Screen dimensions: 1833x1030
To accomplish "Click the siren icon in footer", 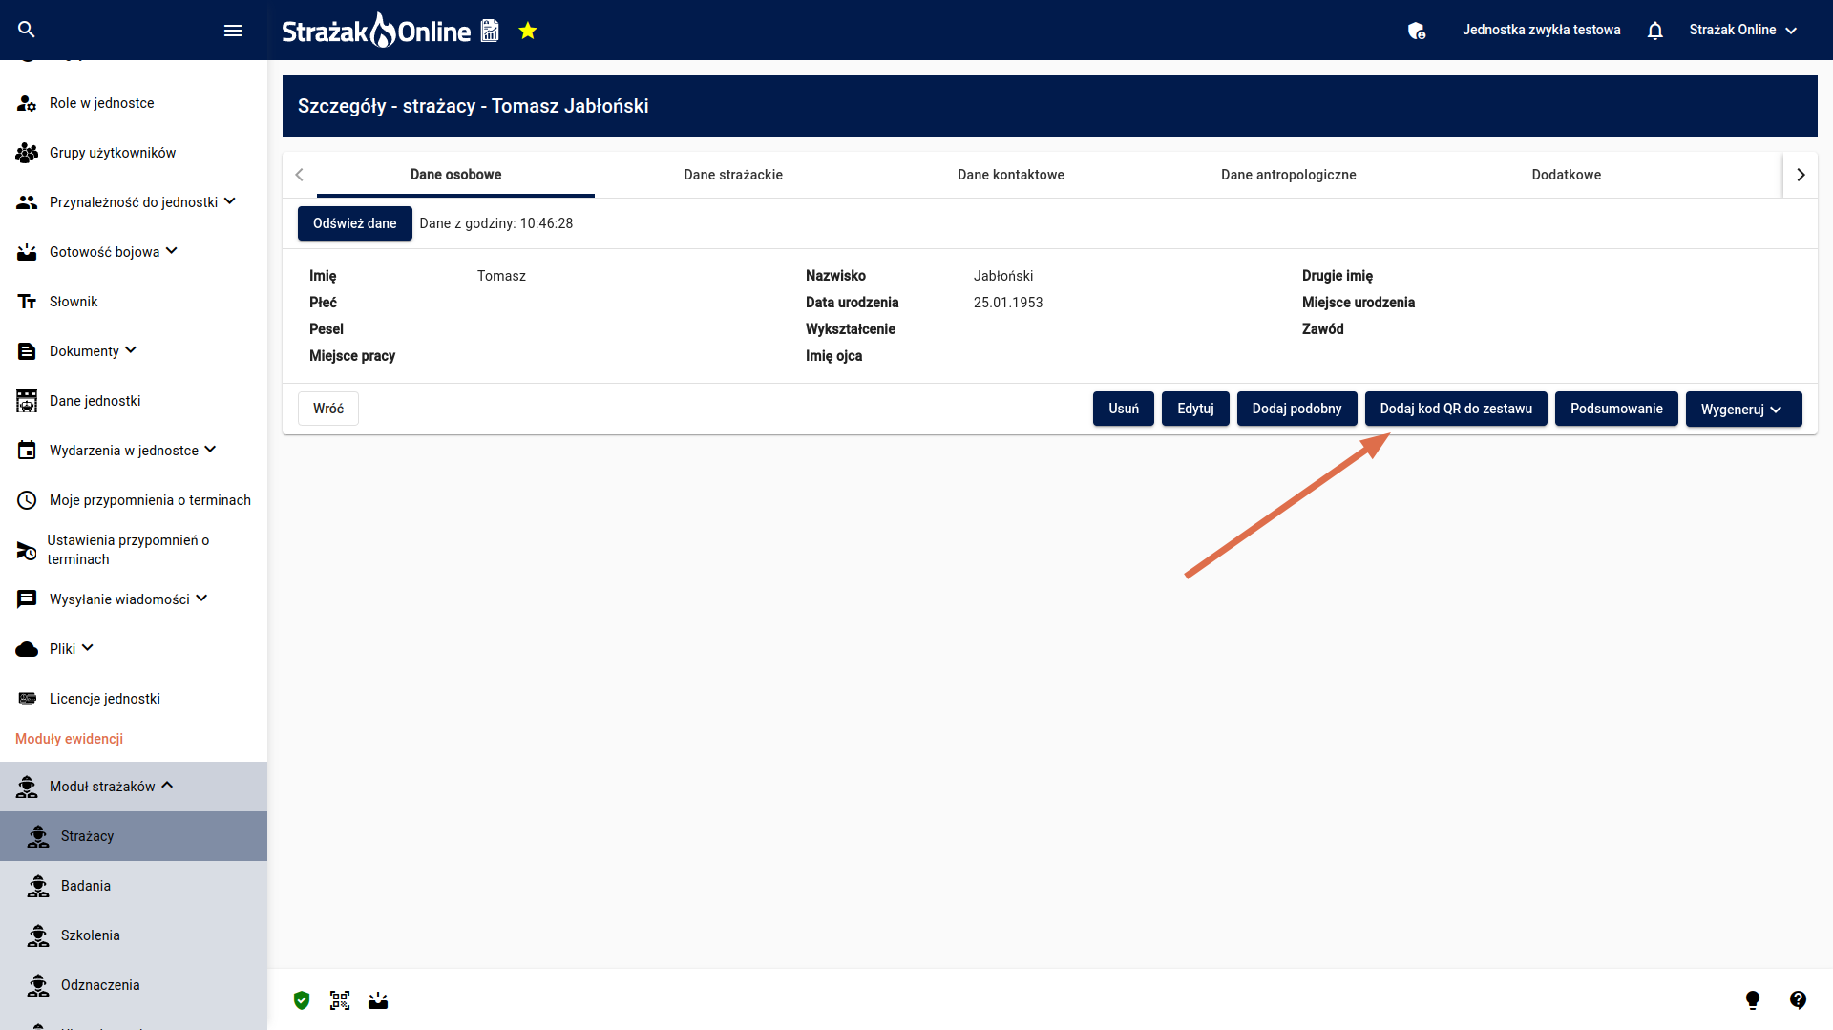I will click(378, 999).
